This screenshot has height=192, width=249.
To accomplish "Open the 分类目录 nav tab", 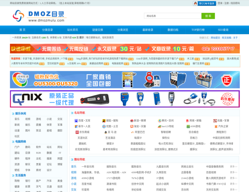I will click(x=48, y=30).
